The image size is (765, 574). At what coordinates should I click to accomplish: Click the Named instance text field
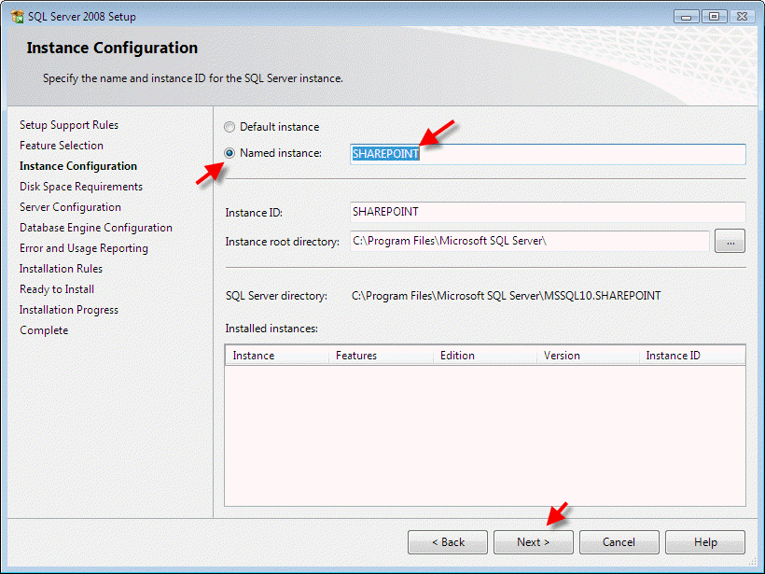[548, 154]
